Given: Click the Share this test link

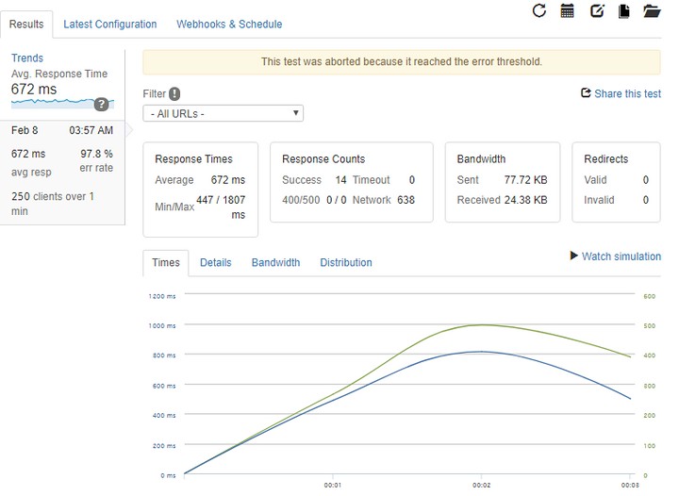Looking at the screenshot, I should pos(628,93).
